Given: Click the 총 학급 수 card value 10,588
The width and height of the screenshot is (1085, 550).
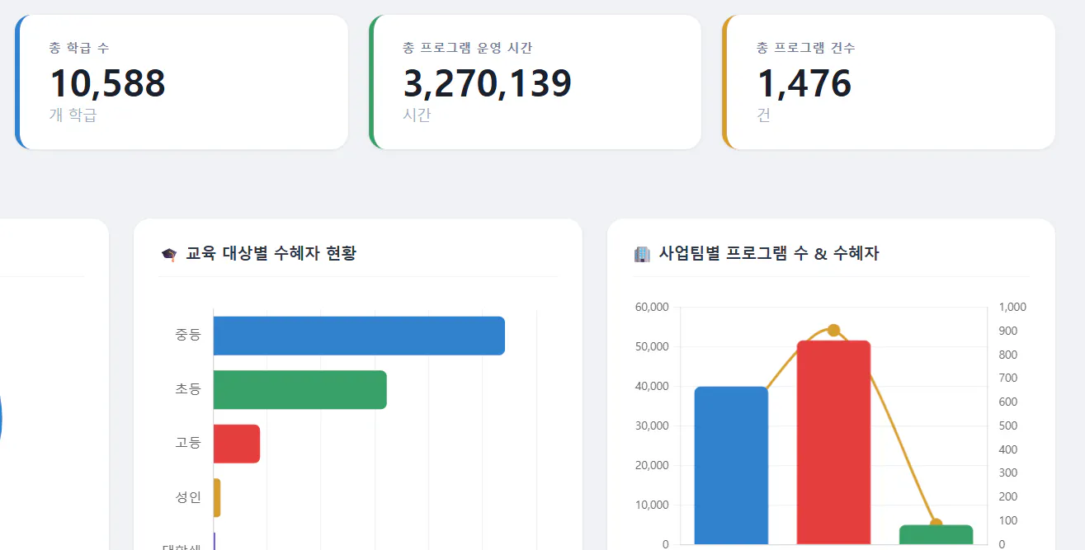Looking at the screenshot, I should point(107,83).
